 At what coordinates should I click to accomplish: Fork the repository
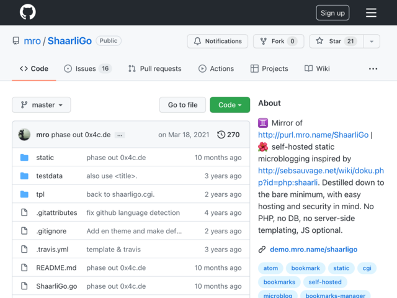(x=279, y=41)
